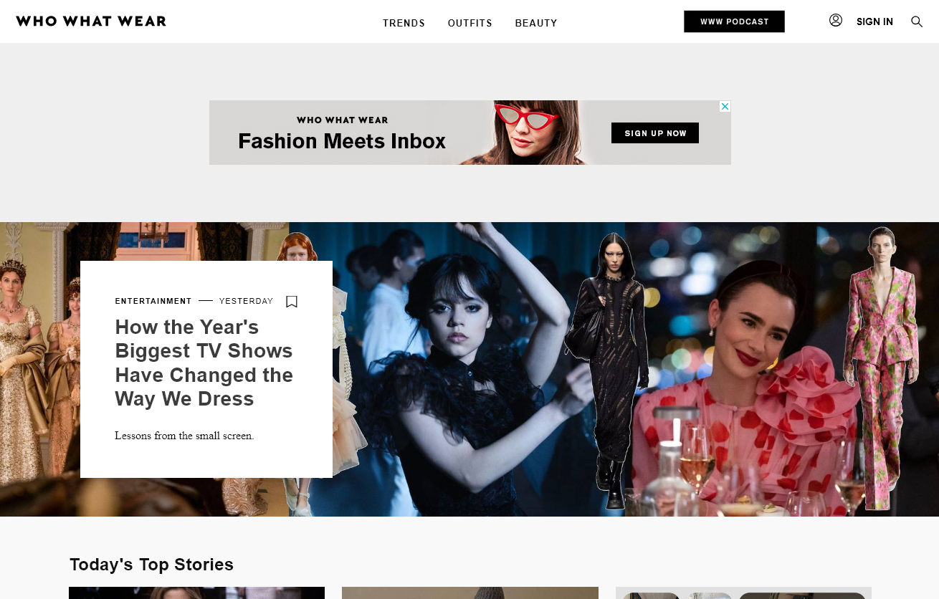Click the AdChoices icon on the banner
The width and height of the screenshot is (939, 599).
coord(725,106)
